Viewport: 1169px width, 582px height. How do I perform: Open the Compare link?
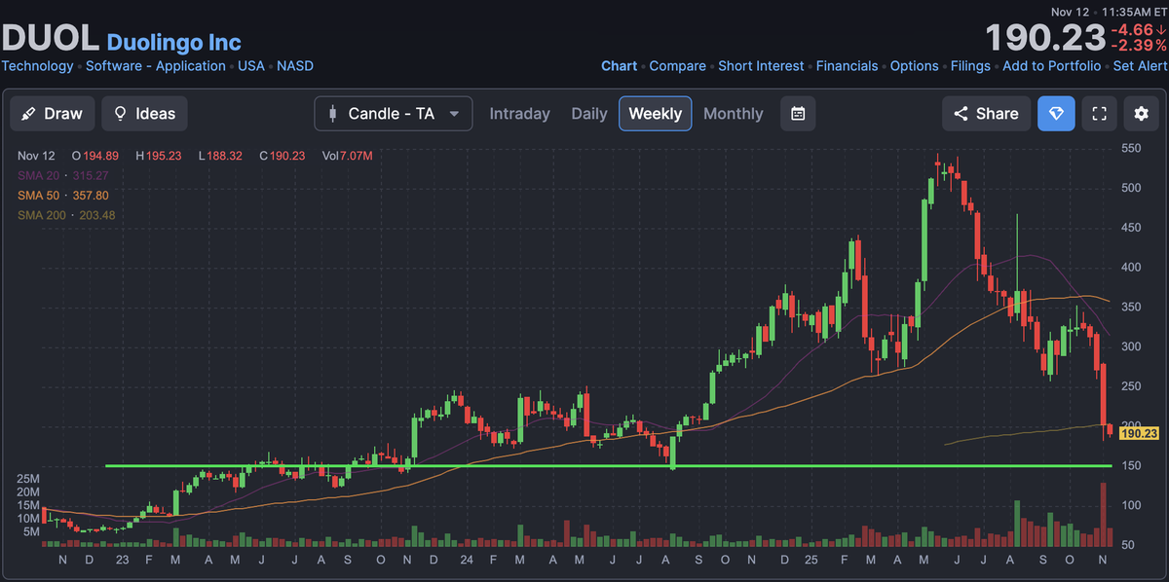(678, 66)
